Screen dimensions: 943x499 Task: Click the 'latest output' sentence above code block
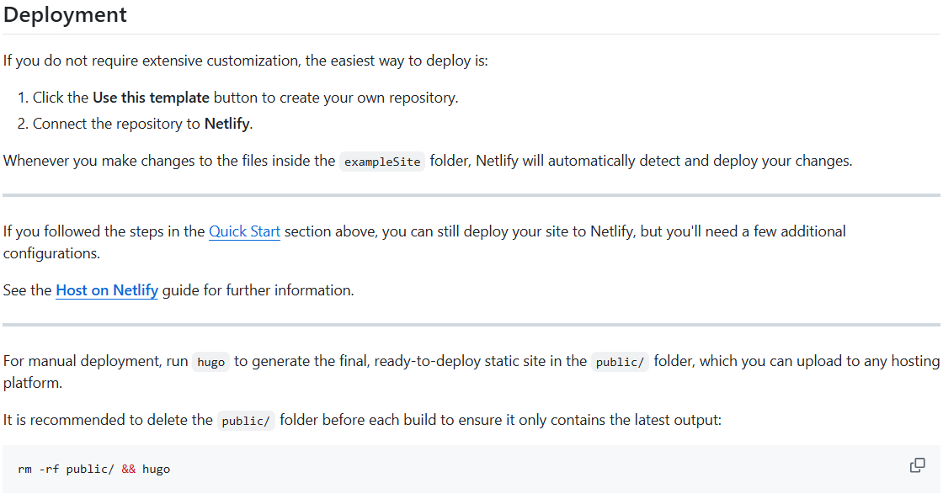[362, 420]
